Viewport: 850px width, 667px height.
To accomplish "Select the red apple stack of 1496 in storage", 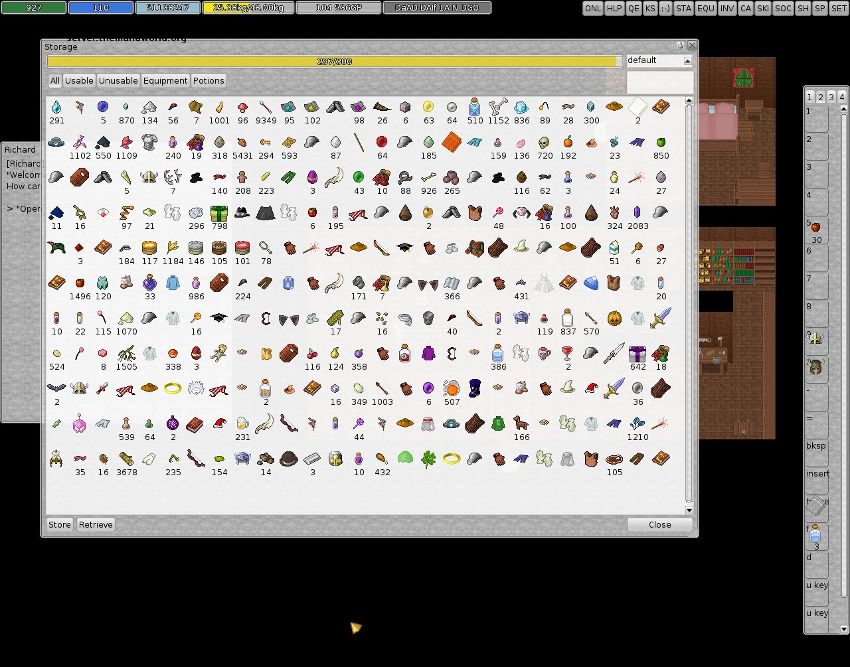I will click(x=80, y=283).
